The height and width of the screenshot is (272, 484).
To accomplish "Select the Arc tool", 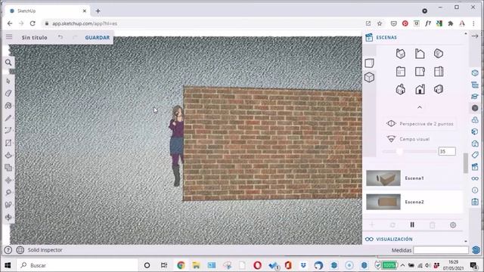I will pyautogui.click(x=8, y=131).
